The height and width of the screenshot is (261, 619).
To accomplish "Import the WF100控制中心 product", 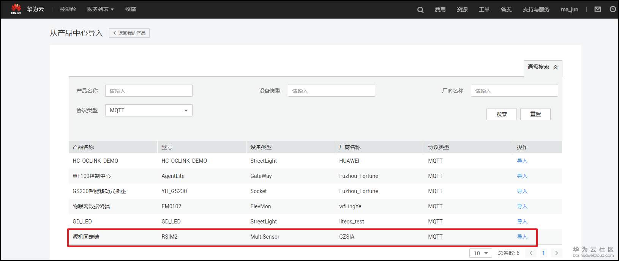I will pyautogui.click(x=522, y=176).
